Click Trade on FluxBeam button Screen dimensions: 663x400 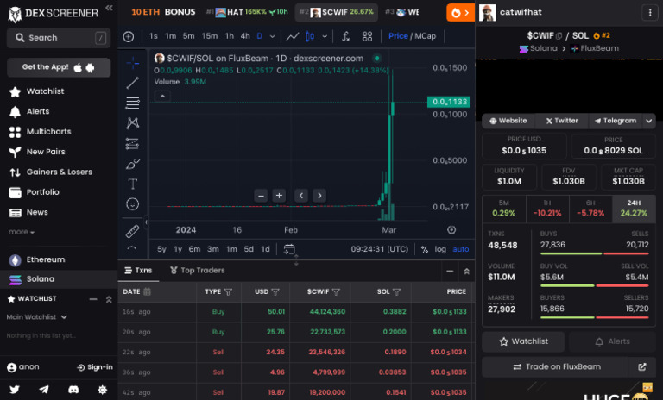point(557,367)
